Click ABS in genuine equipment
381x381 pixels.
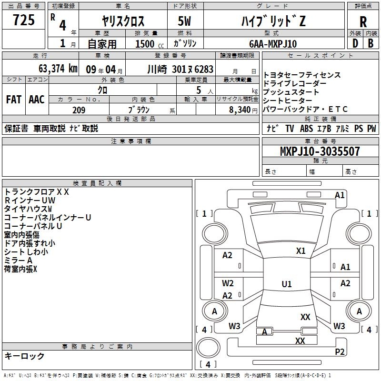point(306,128)
